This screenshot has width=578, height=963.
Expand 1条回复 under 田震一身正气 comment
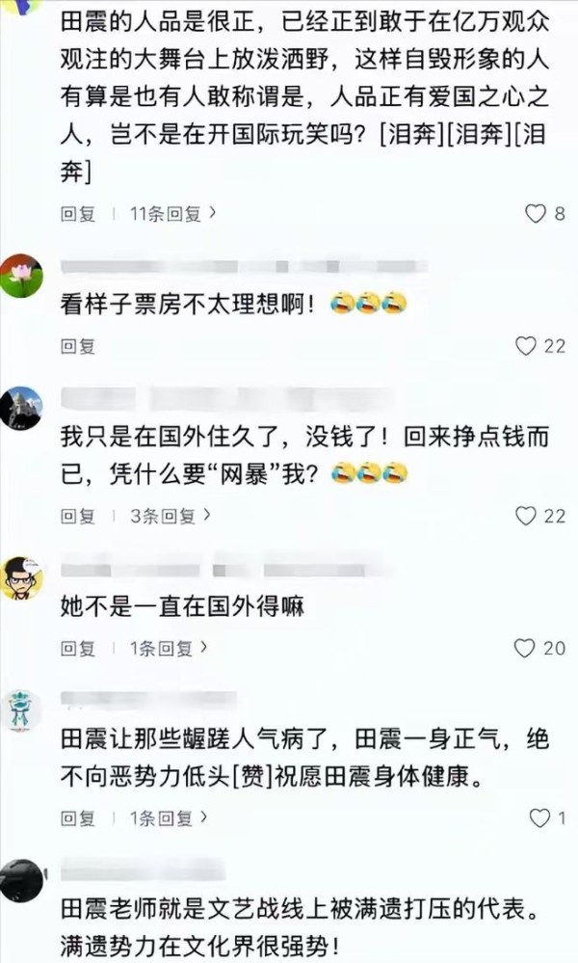pyautogui.click(x=169, y=817)
